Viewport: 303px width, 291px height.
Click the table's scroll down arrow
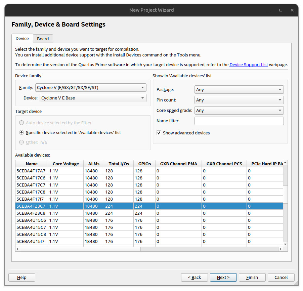[x=285, y=244]
